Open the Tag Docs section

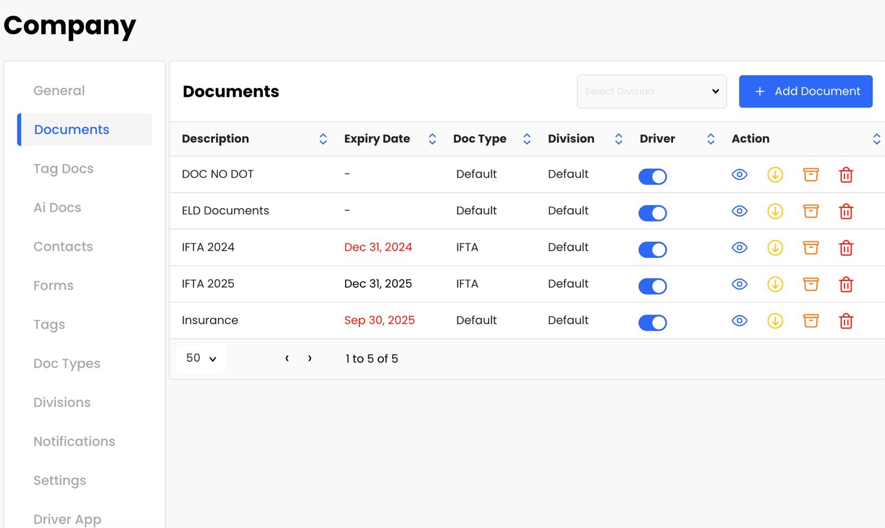pos(64,169)
